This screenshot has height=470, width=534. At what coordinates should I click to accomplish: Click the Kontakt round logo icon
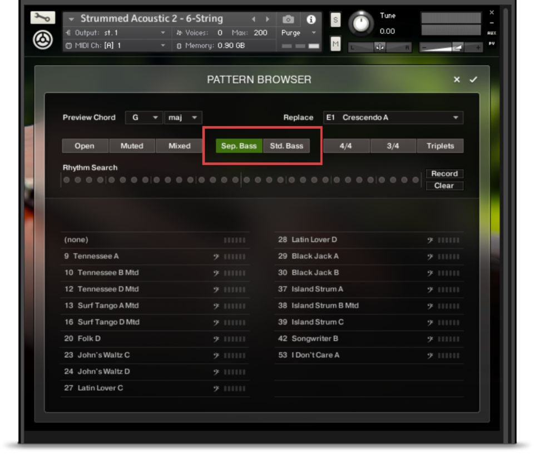tap(43, 41)
